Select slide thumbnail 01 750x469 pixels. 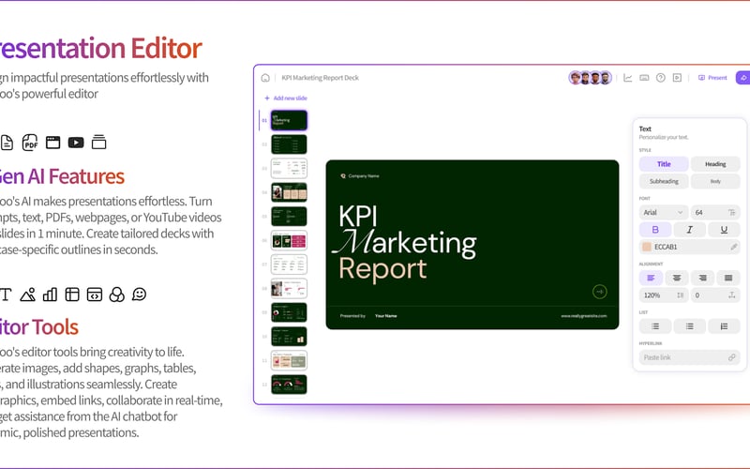point(289,120)
